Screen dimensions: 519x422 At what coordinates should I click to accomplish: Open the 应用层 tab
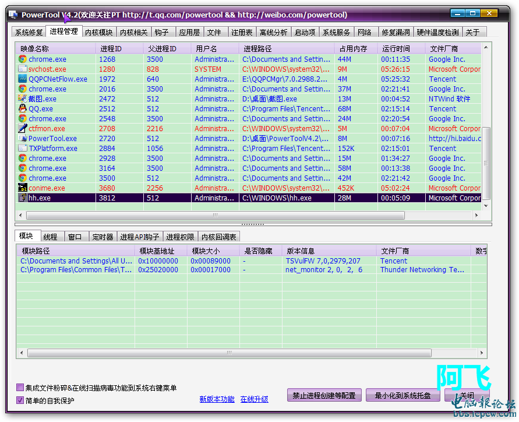point(189,32)
